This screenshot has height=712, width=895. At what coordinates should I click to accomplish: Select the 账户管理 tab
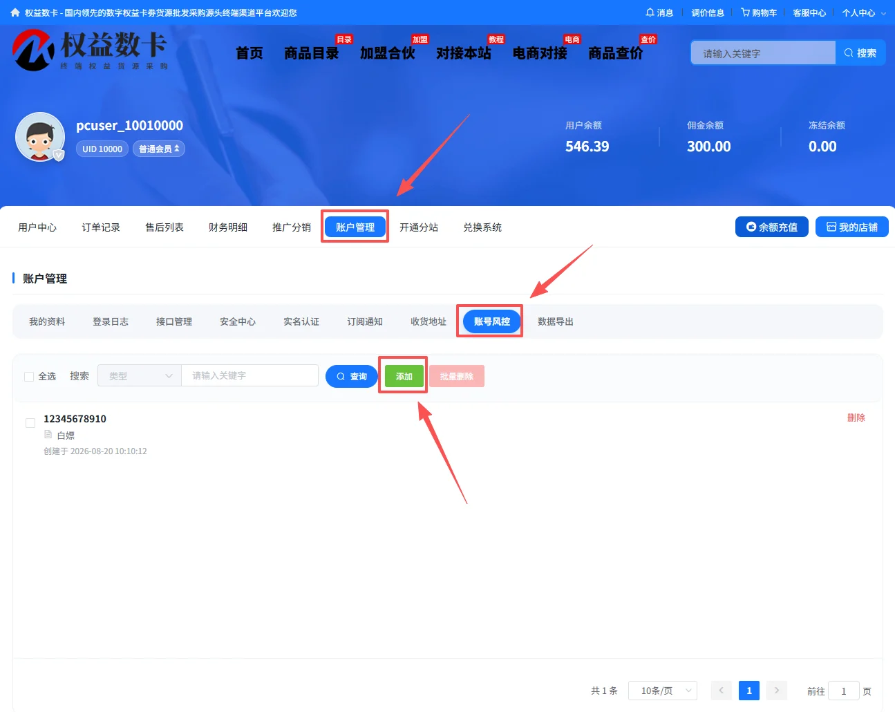(355, 227)
